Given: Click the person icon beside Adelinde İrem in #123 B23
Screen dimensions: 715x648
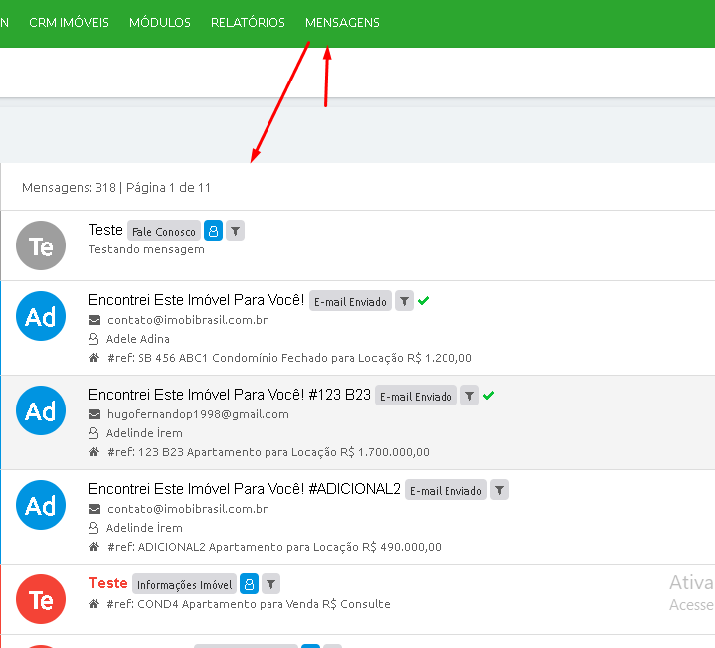Looking at the screenshot, I should click(x=93, y=433).
